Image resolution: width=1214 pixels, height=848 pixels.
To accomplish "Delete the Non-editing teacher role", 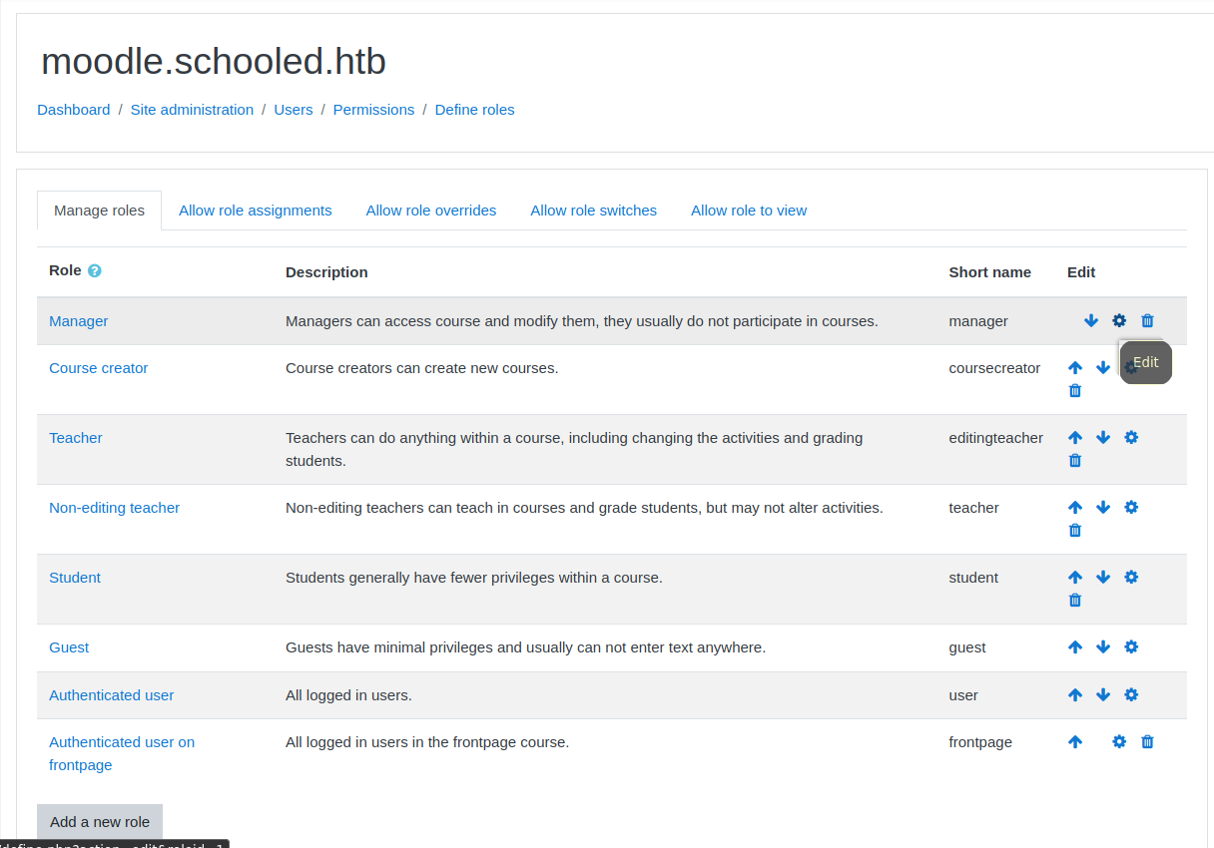I will 1075,531.
